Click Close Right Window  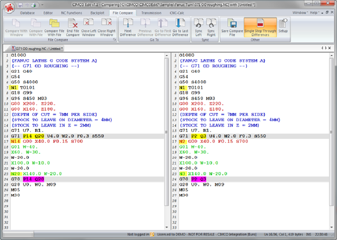[106, 27]
